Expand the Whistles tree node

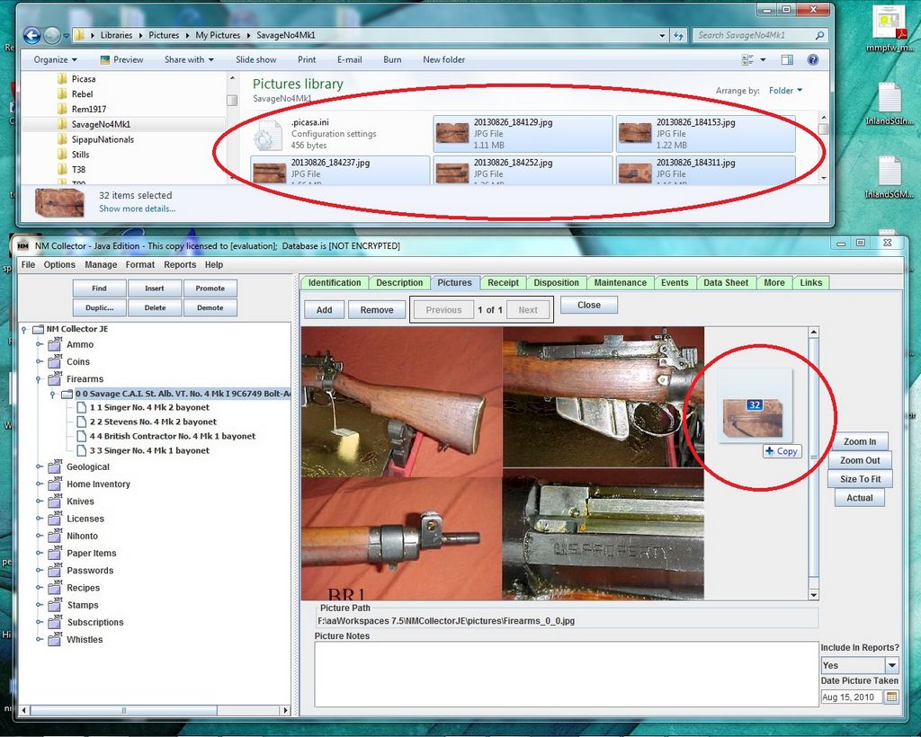click(x=40, y=640)
